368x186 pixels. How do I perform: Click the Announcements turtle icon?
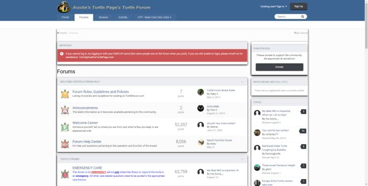pos(65,110)
